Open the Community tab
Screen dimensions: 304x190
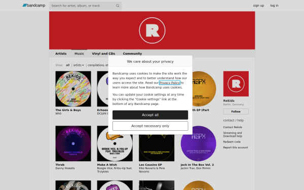pyautogui.click(x=132, y=54)
